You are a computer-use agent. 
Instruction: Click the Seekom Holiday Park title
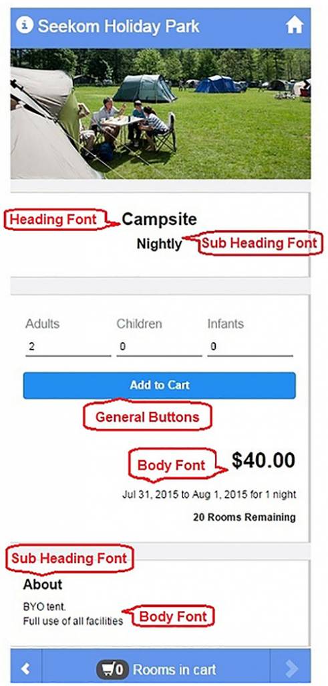click(x=119, y=26)
